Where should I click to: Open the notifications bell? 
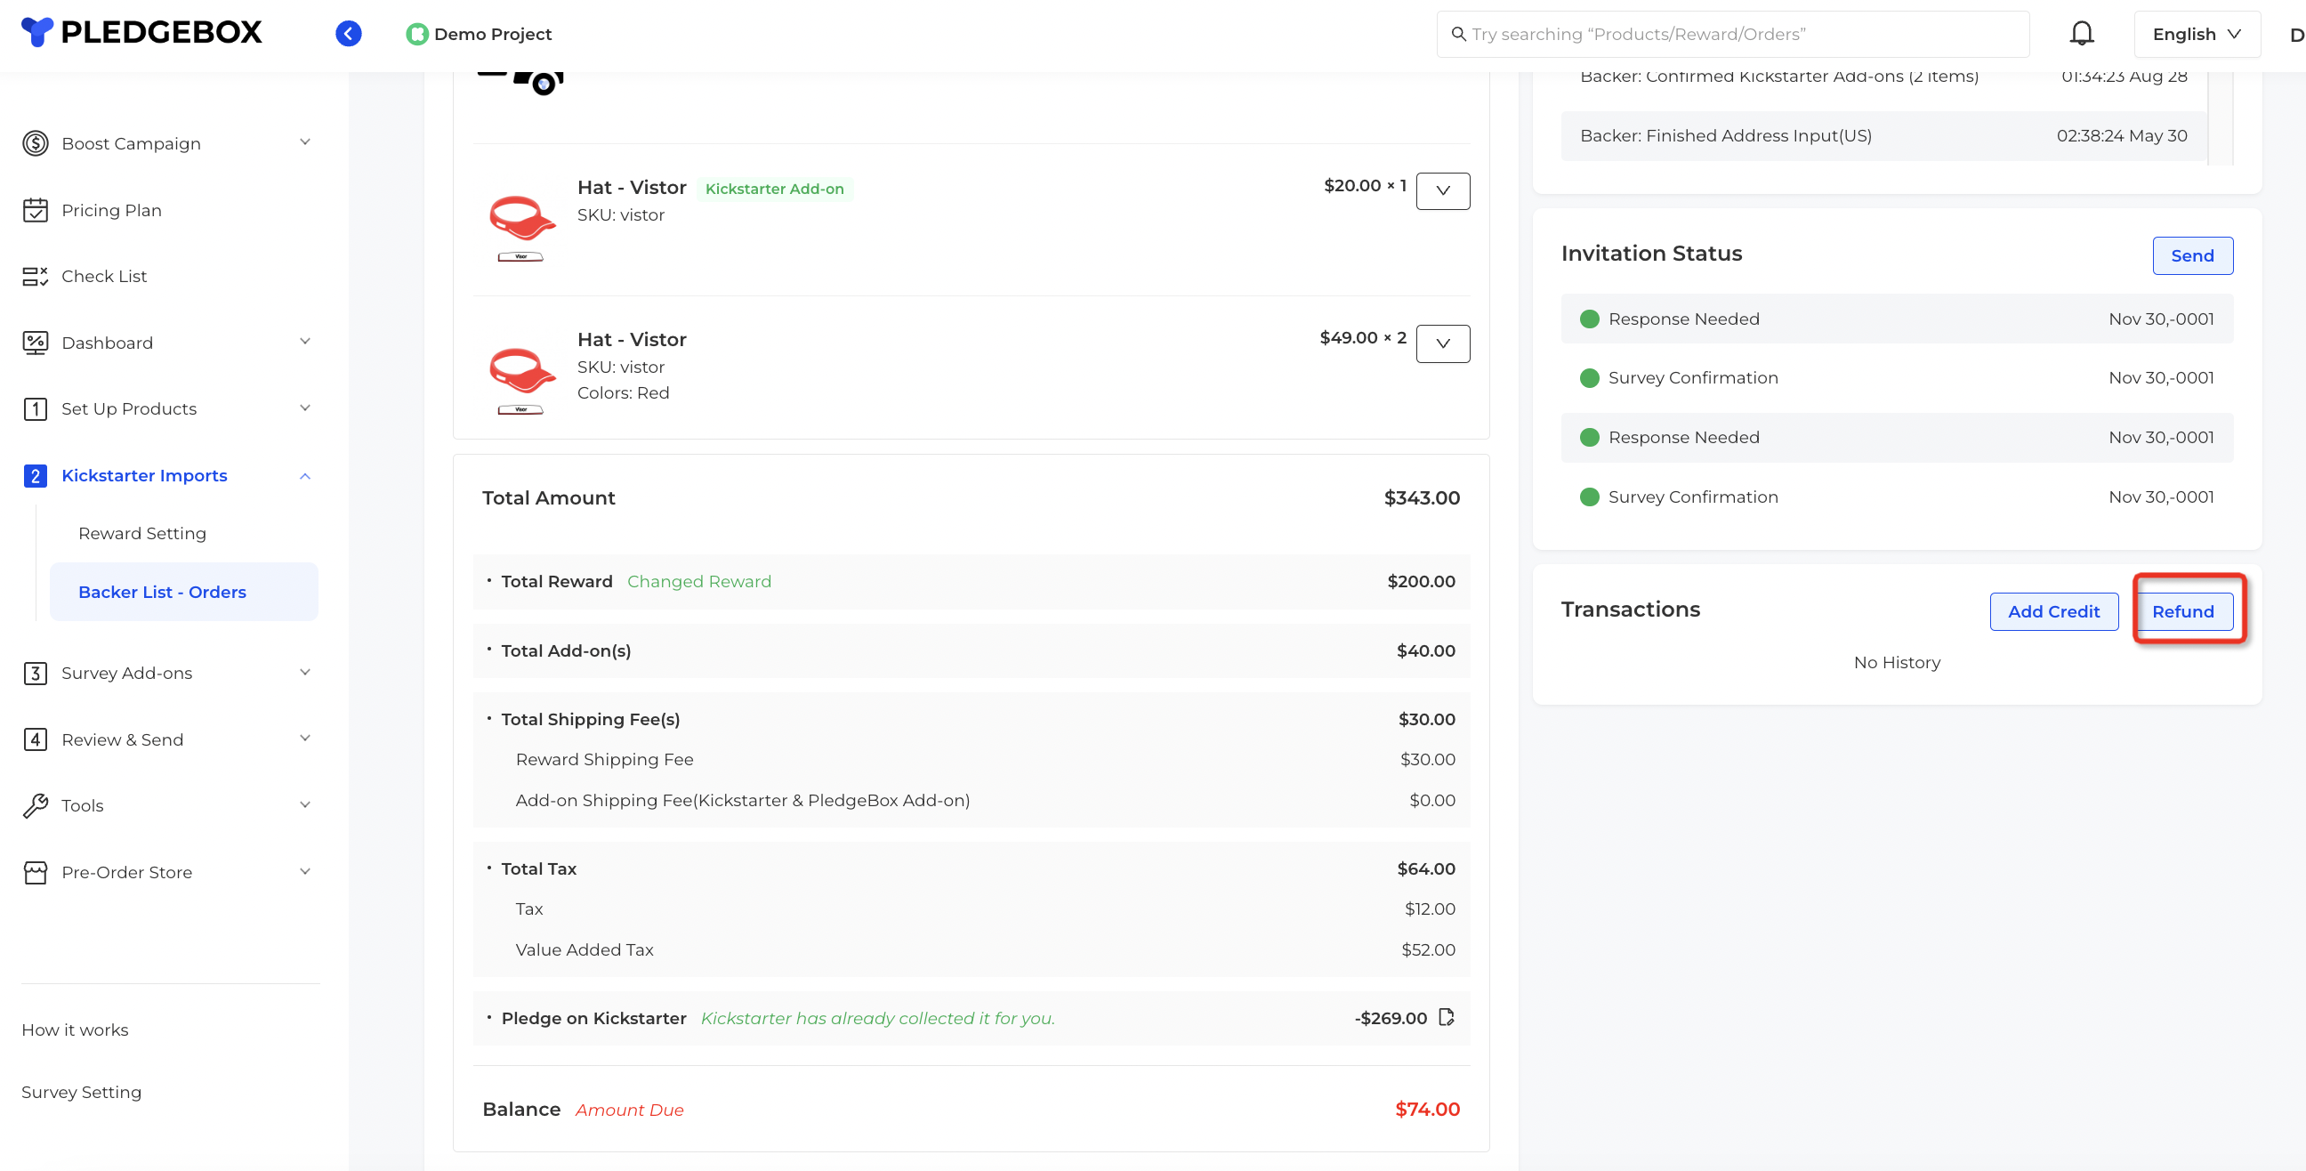coord(2081,34)
